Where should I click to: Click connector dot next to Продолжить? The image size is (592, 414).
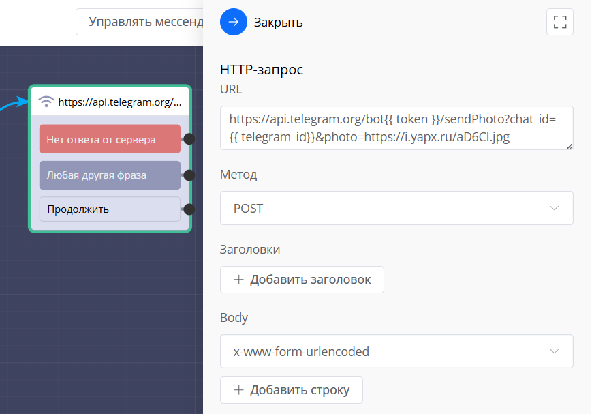(189, 209)
